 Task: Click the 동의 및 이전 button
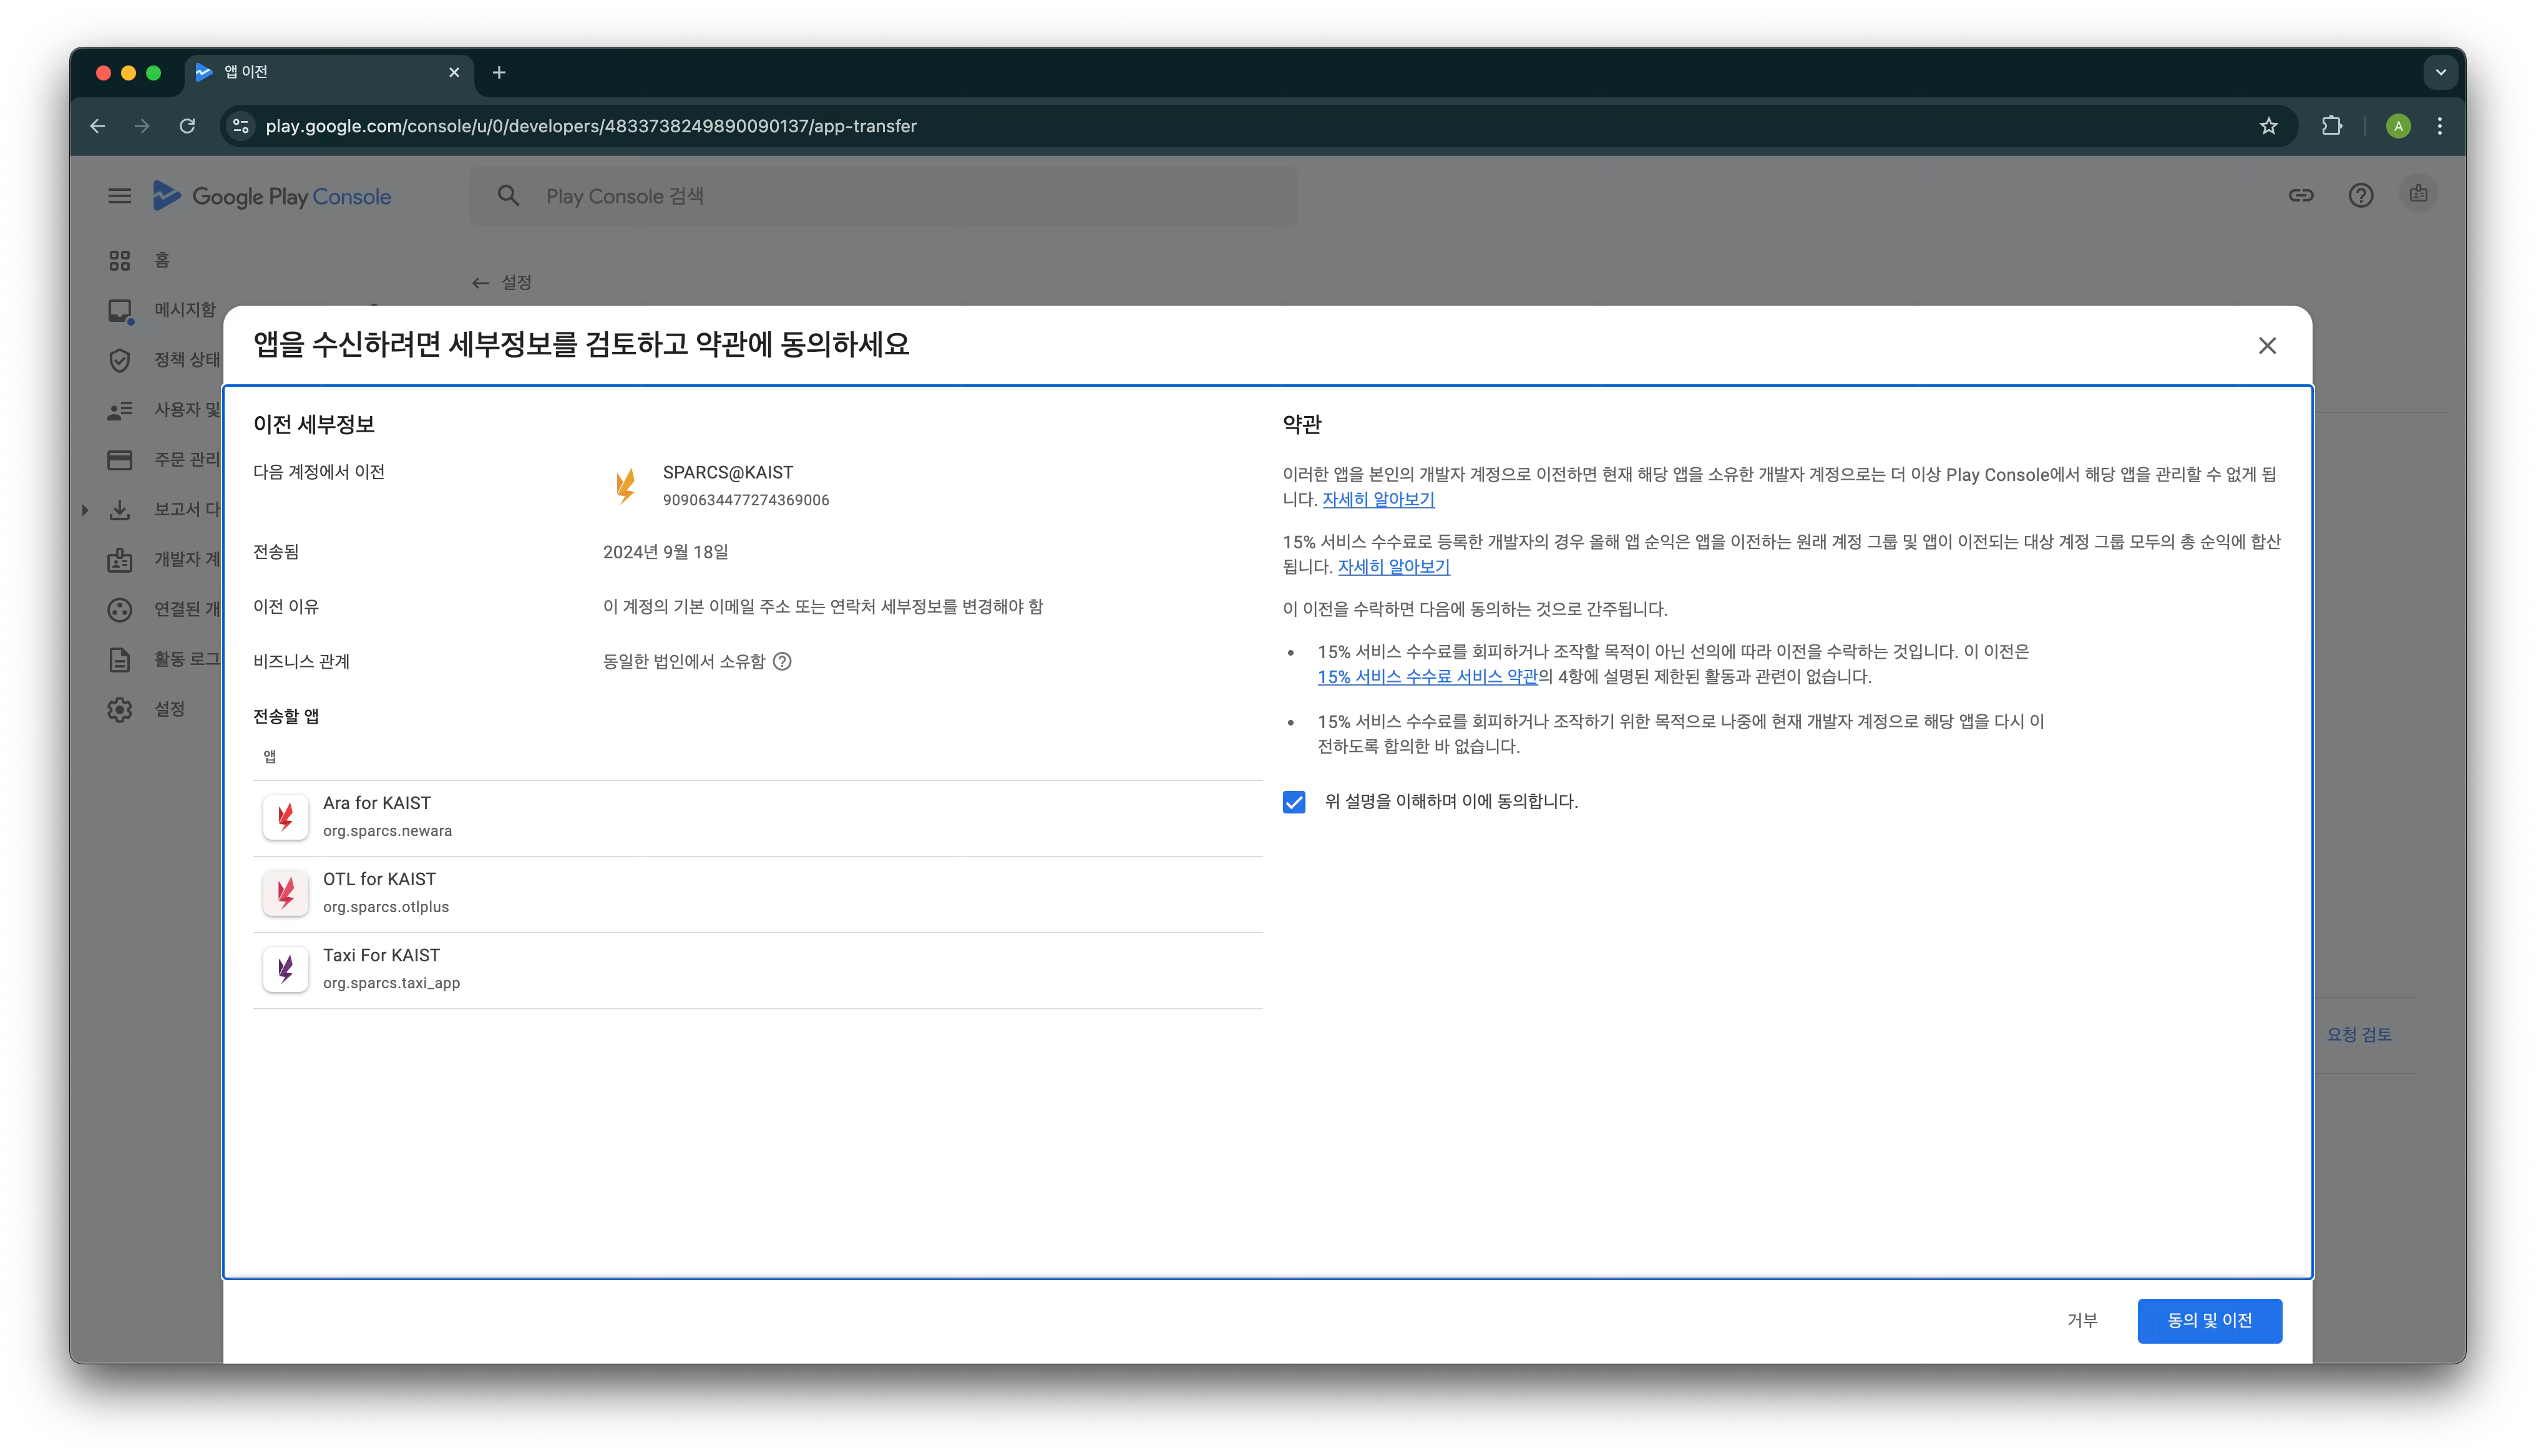(x=2209, y=1320)
